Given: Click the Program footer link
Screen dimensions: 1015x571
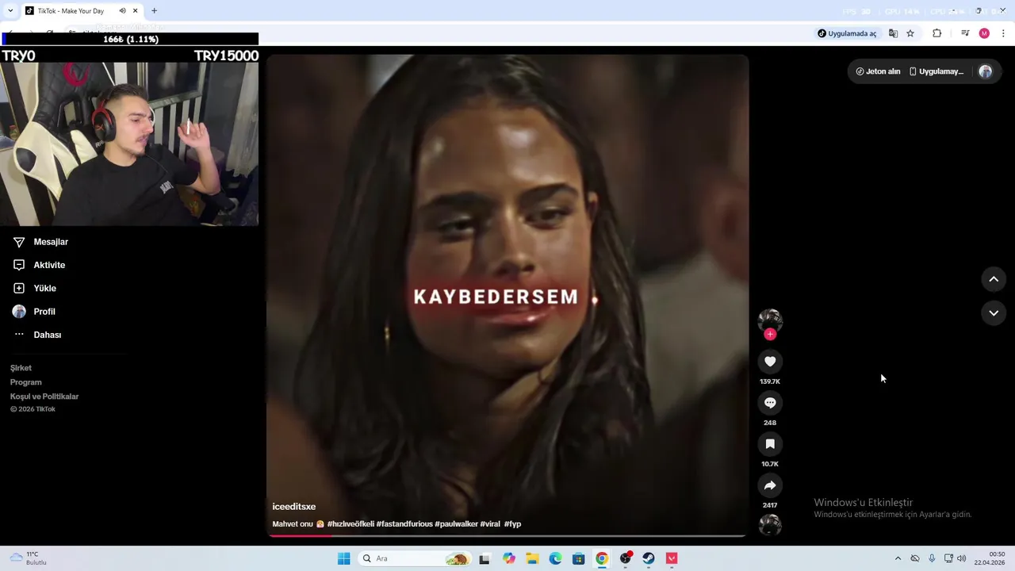Looking at the screenshot, I should coord(26,382).
